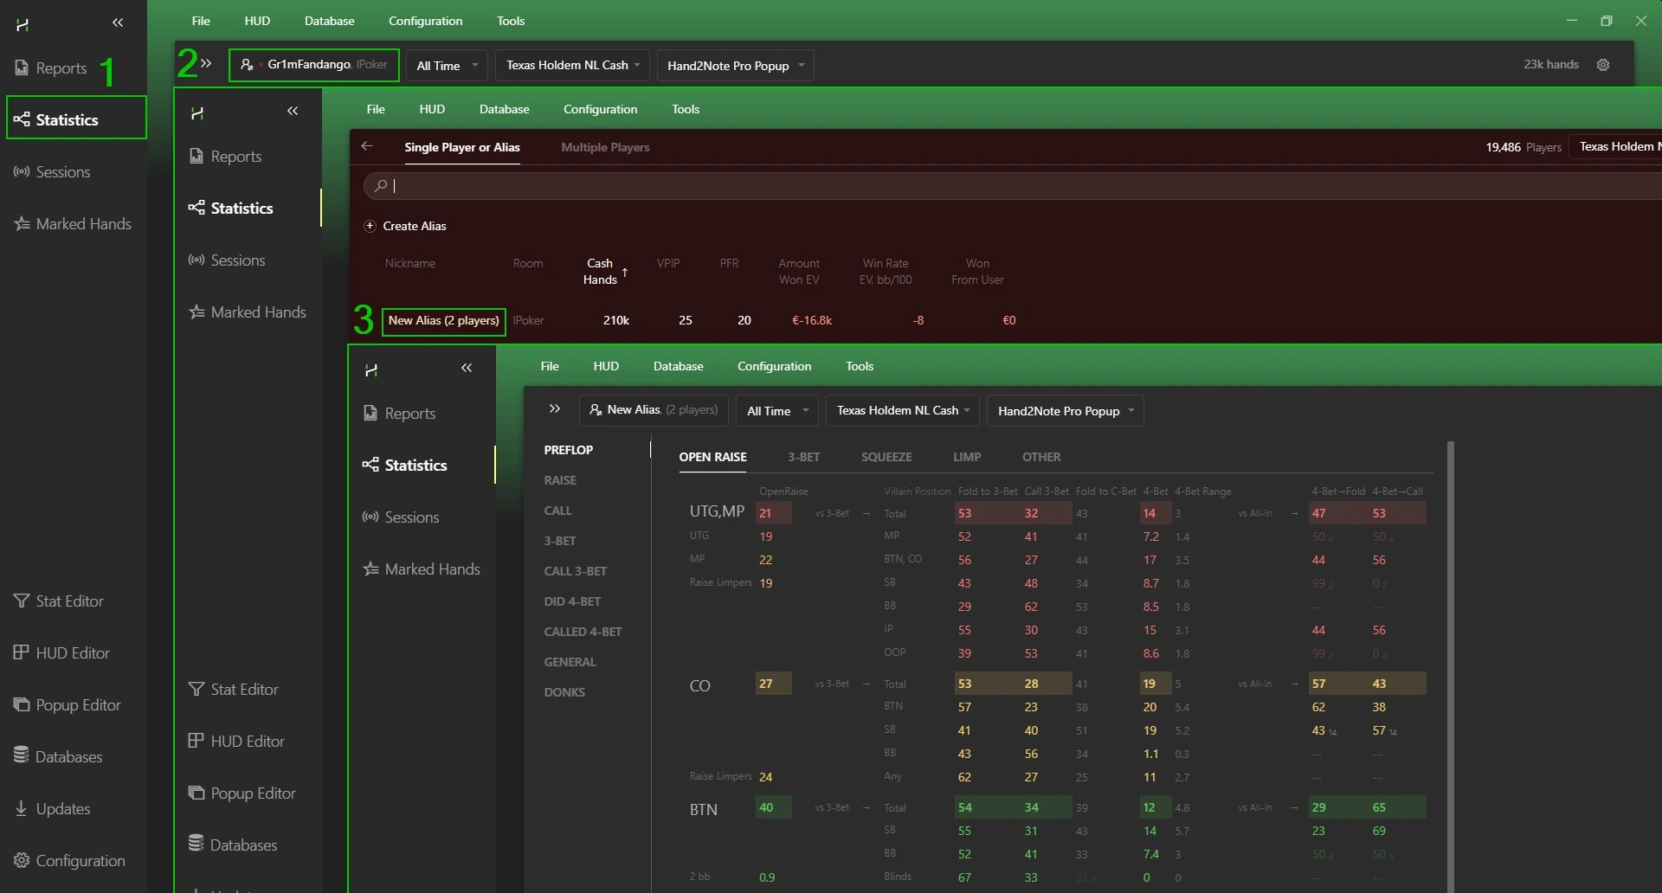This screenshot has width=1662, height=893.
Task: Expand panel using chevrons left of New Alias selector
Action: click(x=555, y=409)
